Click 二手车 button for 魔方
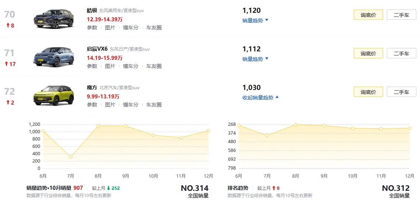 [402, 92]
